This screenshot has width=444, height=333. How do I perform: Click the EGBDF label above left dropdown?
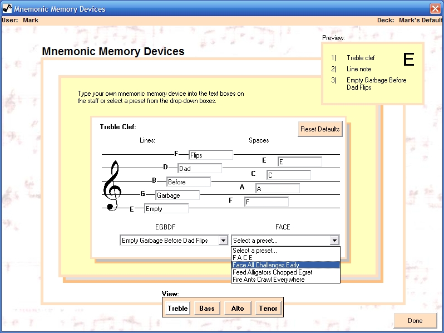[165, 227]
